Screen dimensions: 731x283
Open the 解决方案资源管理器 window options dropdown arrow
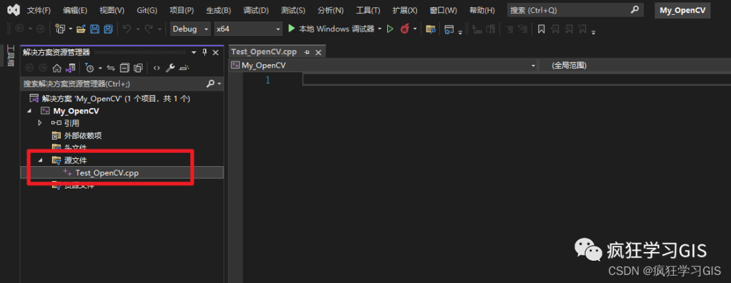194,52
